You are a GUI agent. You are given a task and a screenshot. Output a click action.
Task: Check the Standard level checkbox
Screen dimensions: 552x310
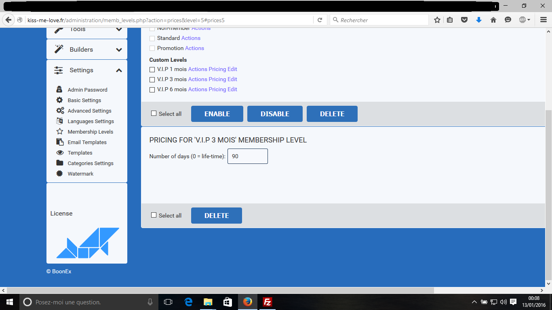coord(152,38)
